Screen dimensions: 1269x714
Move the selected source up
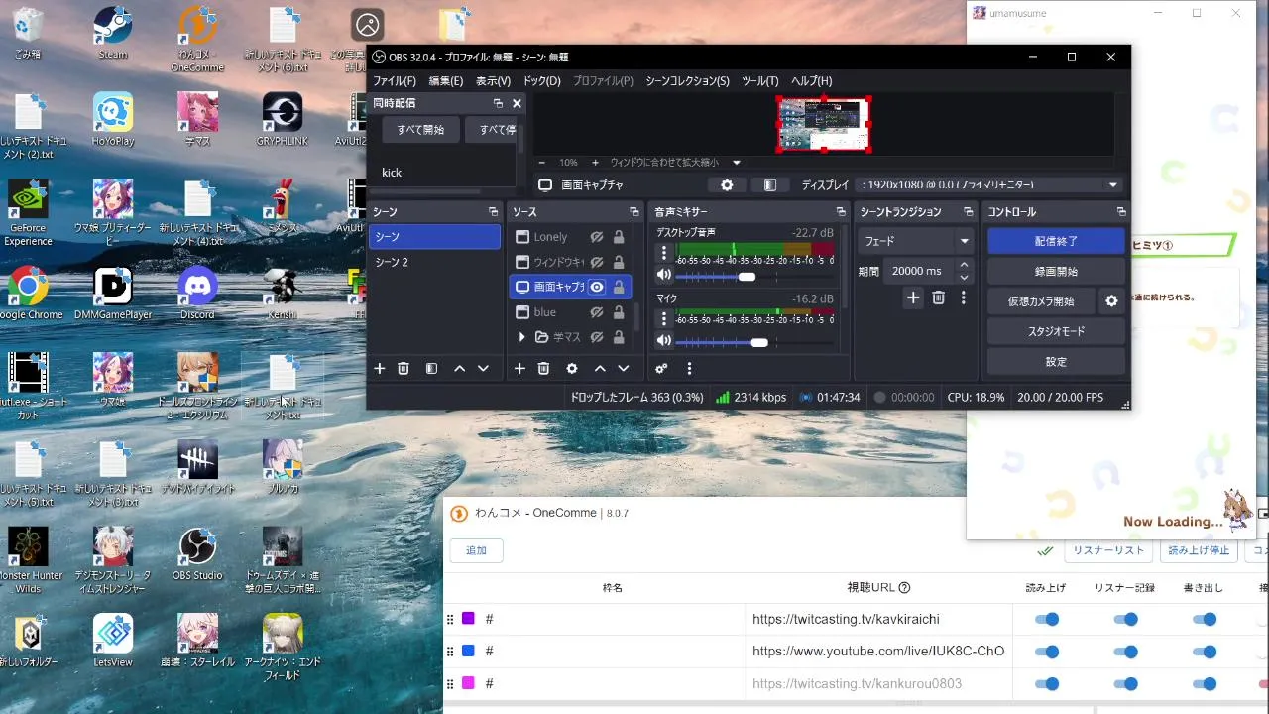click(x=599, y=368)
